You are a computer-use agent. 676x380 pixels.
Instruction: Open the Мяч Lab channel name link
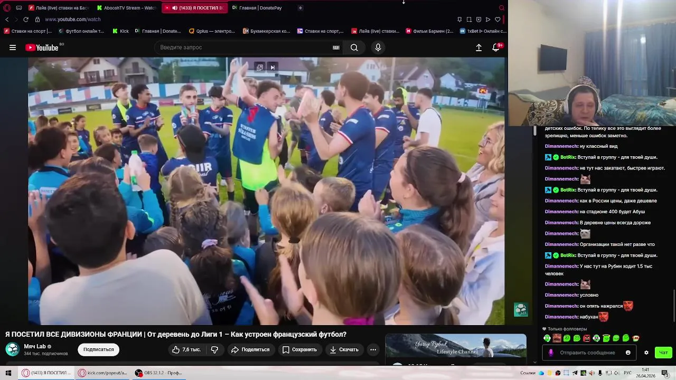35,346
